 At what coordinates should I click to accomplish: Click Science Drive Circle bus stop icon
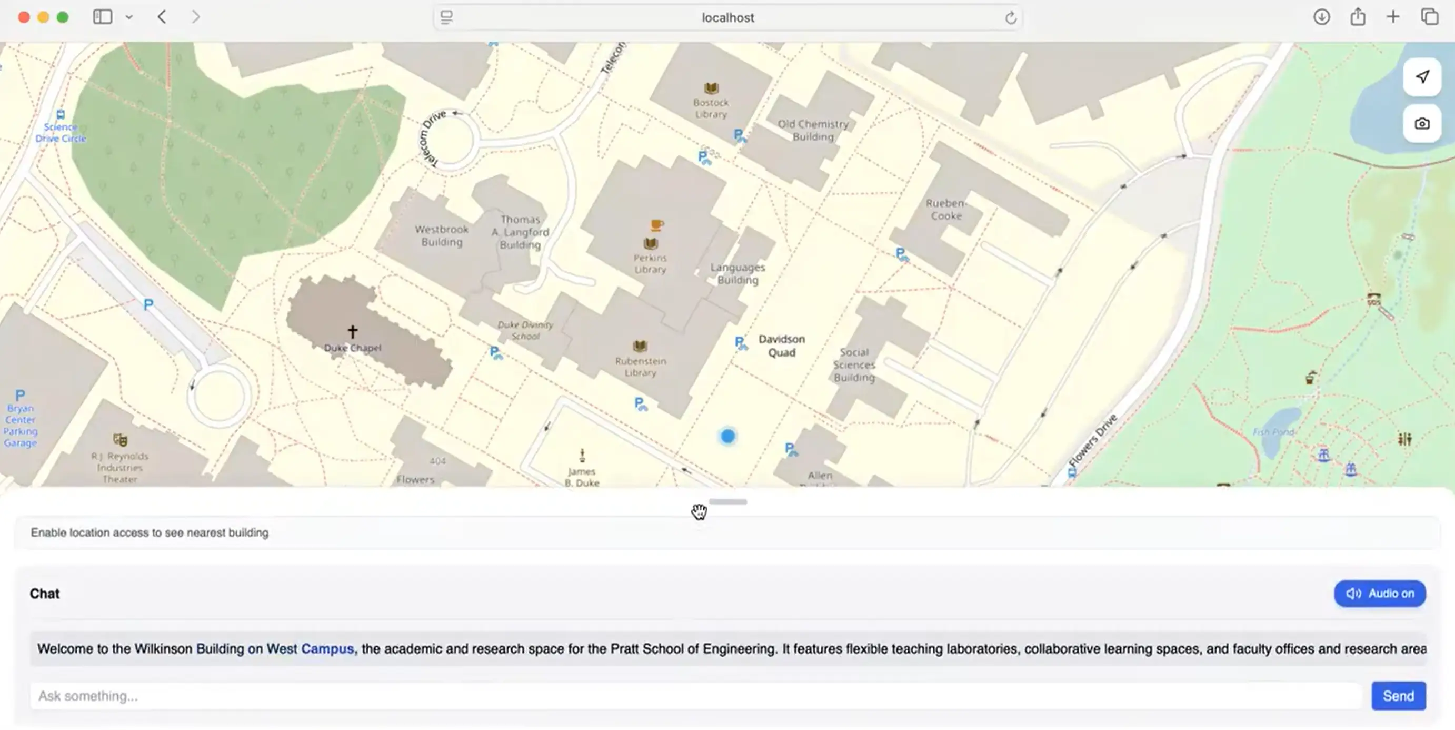pos(61,115)
